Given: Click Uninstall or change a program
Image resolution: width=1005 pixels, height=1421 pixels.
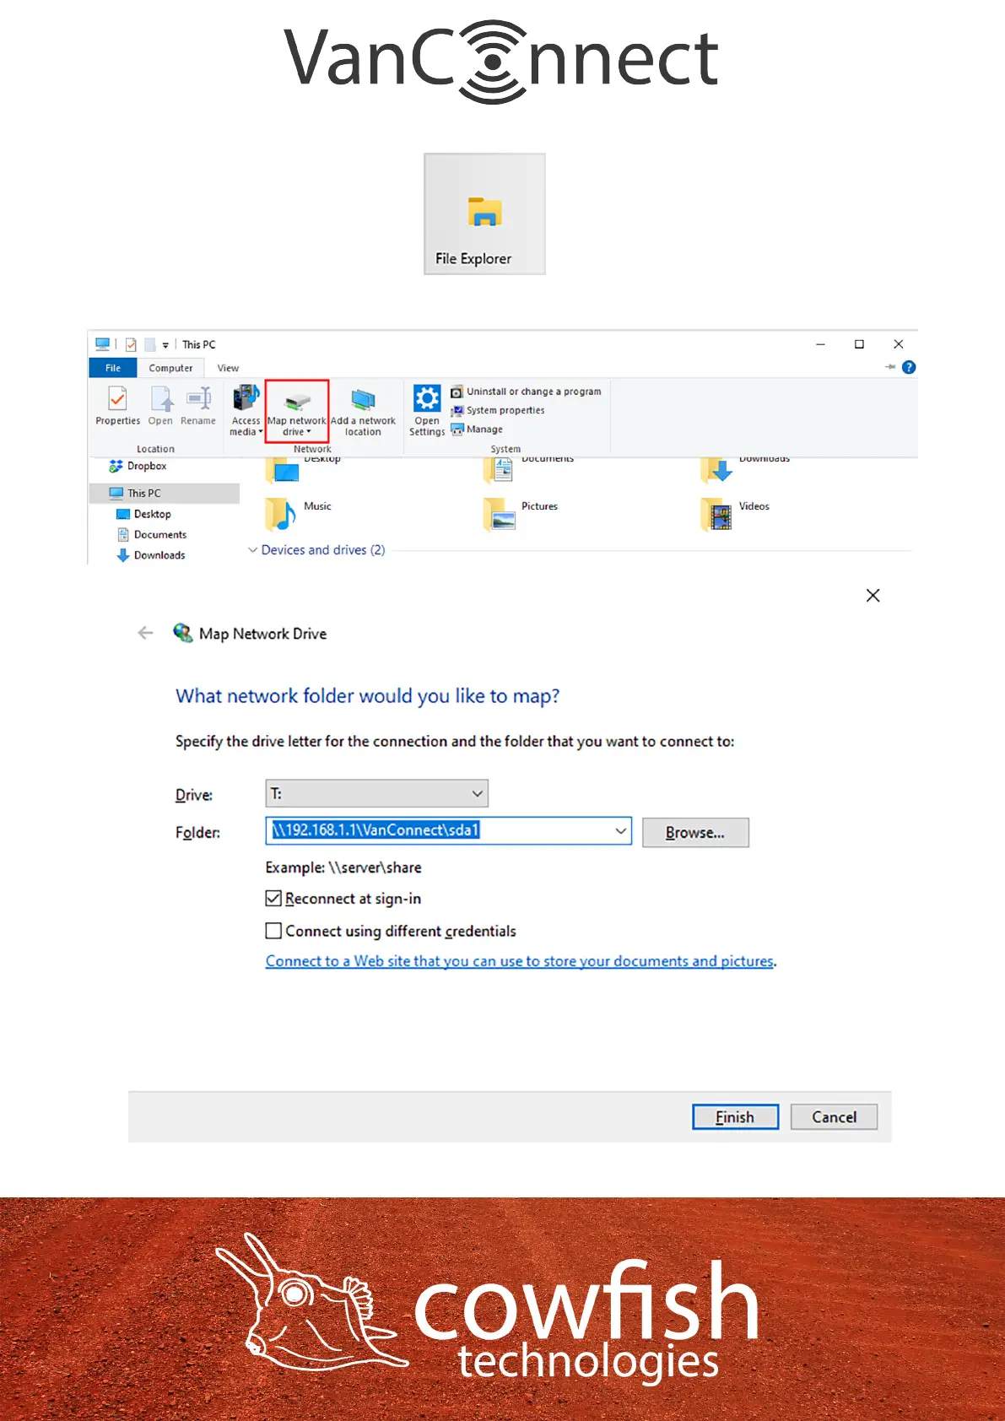Looking at the screenshot, I should pyautogui.click(x=526, y=392).
